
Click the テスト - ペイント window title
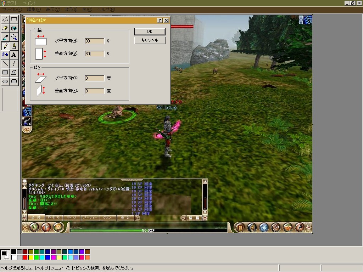coord(21,3)
